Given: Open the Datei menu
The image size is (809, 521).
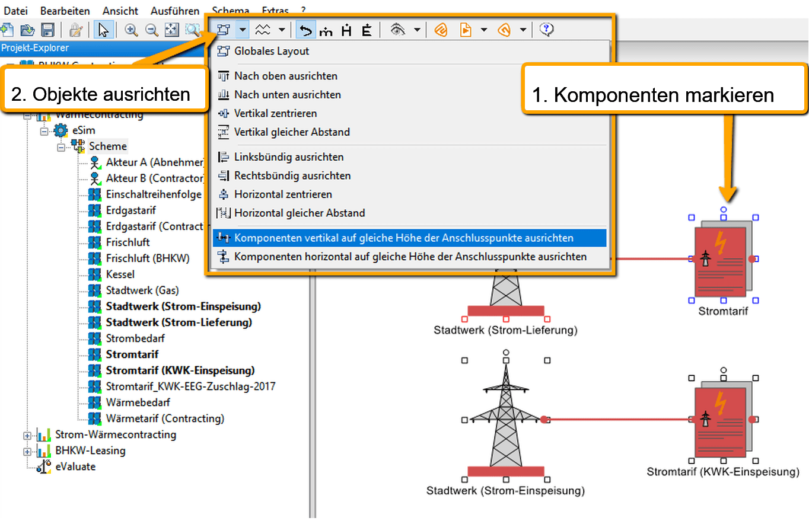Looking at the screenshot, I should pos(16,11).
